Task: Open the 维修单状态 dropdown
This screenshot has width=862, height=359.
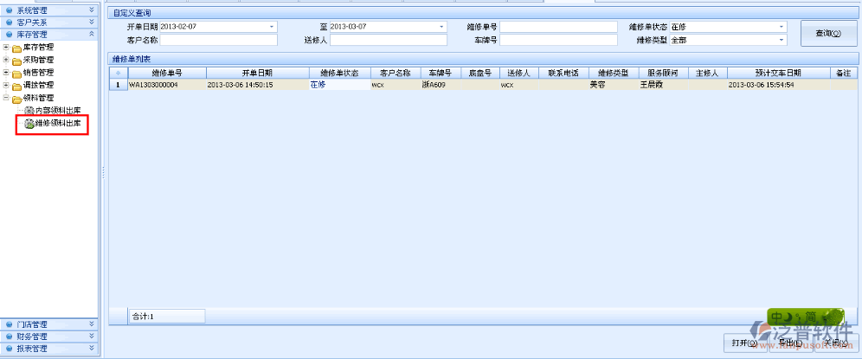Action: [781, 27]
